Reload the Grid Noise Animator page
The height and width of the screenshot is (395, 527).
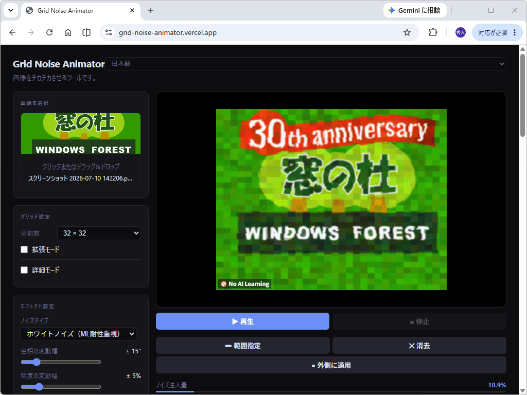click(49, 32)
